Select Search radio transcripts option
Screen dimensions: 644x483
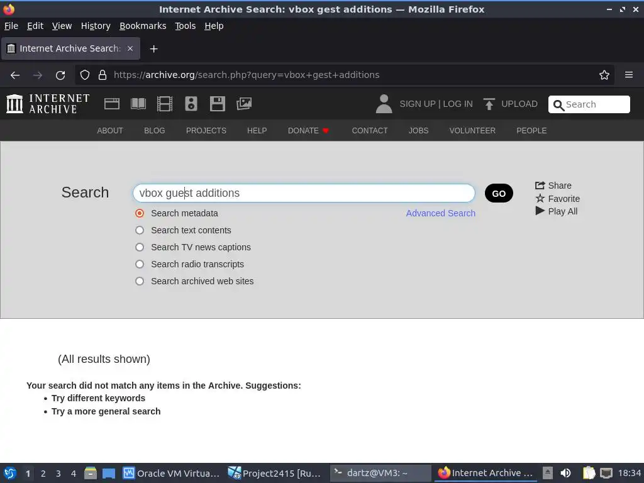coord(140,264)
